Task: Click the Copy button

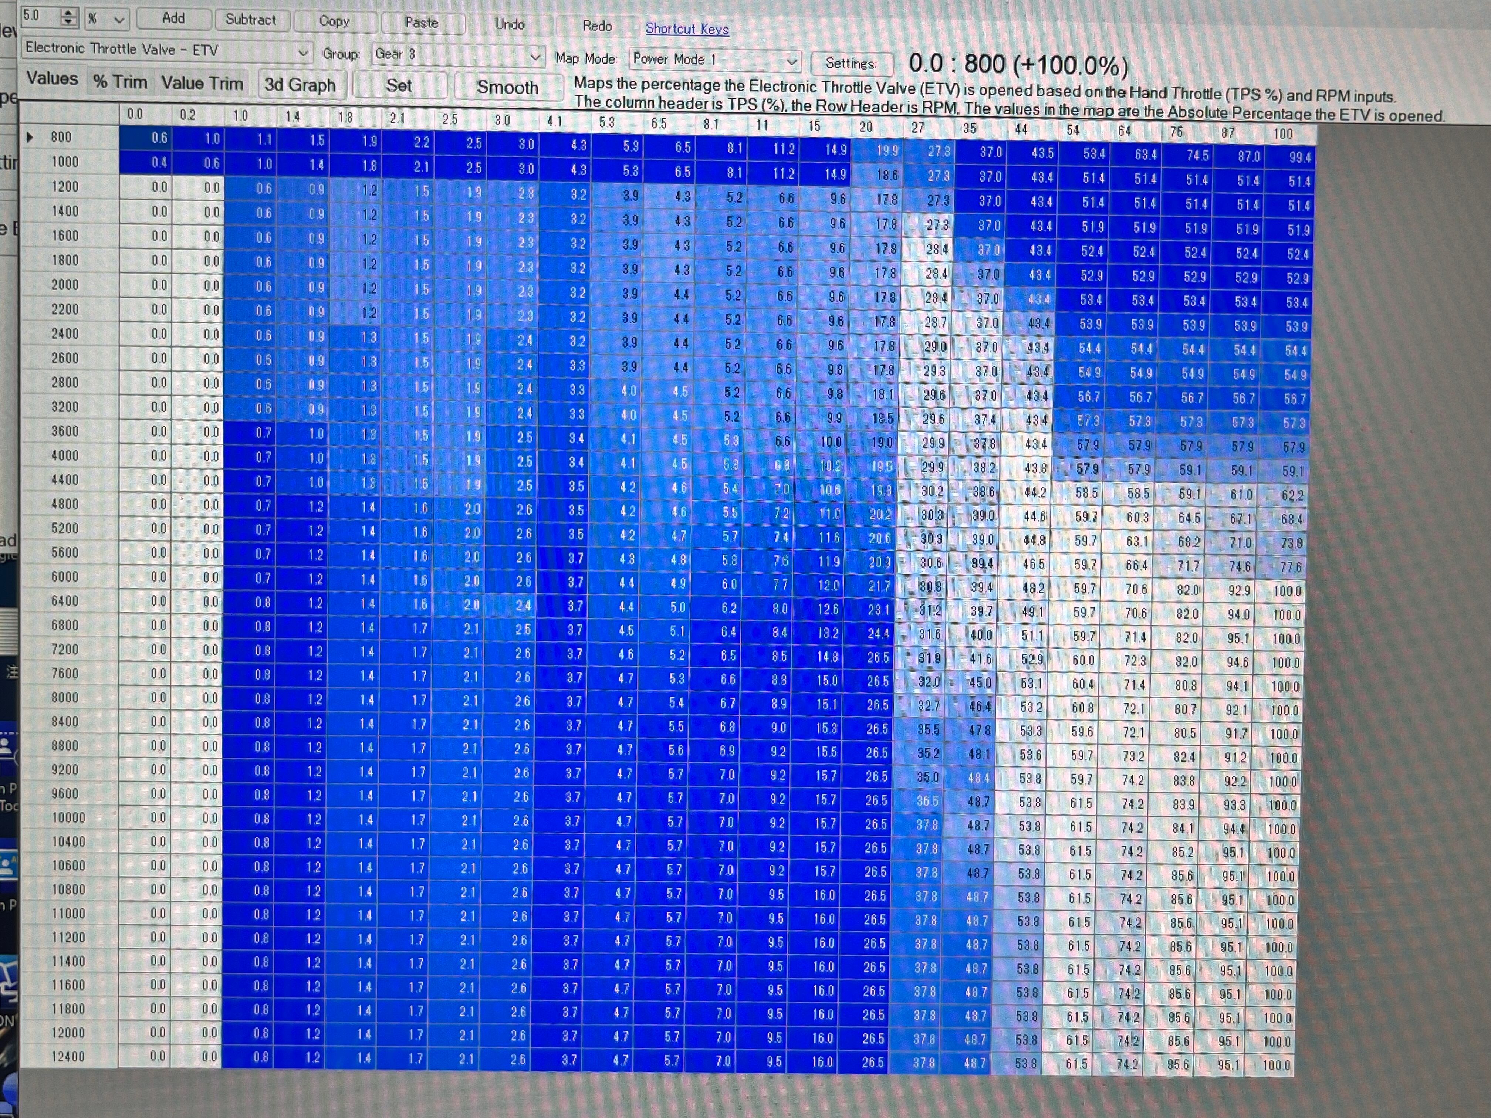Action: click(x=334, y=21)
